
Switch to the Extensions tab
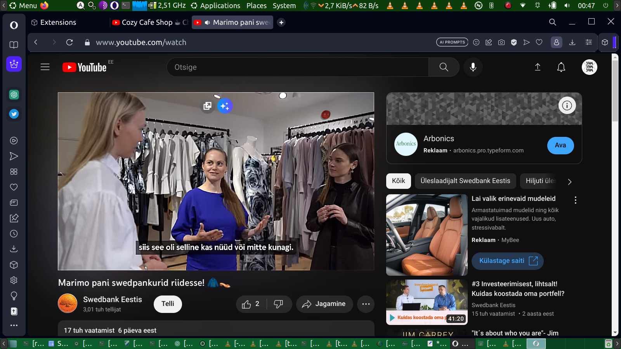[69, 22]
